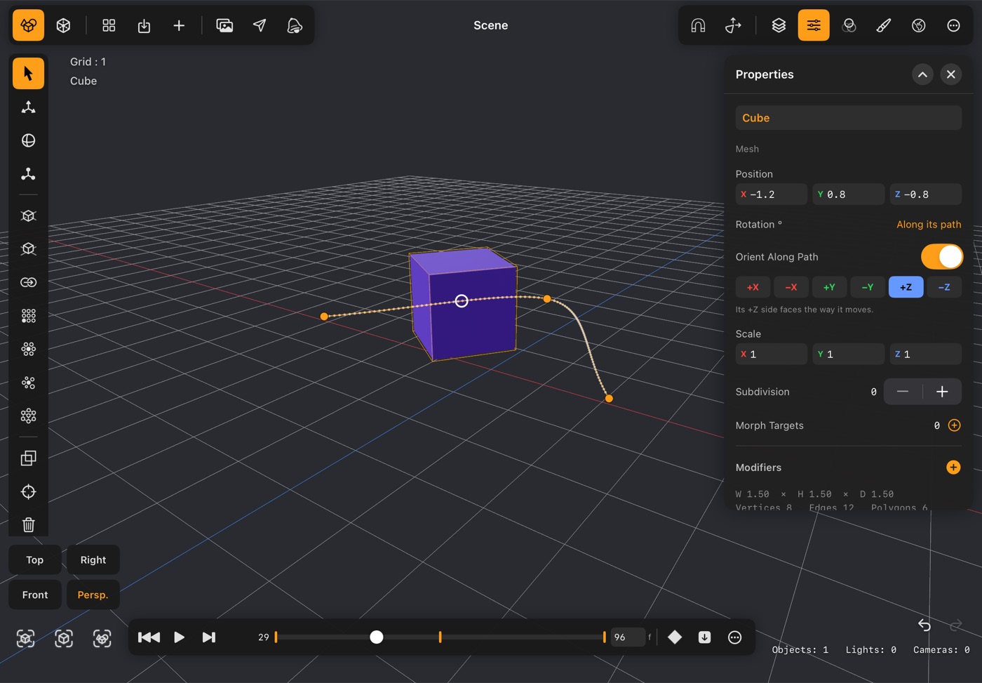This screenshot has height=683, width=982.
Task: Open the properties sliders icon
Action: pyautogui.click(x=814, y=25)
